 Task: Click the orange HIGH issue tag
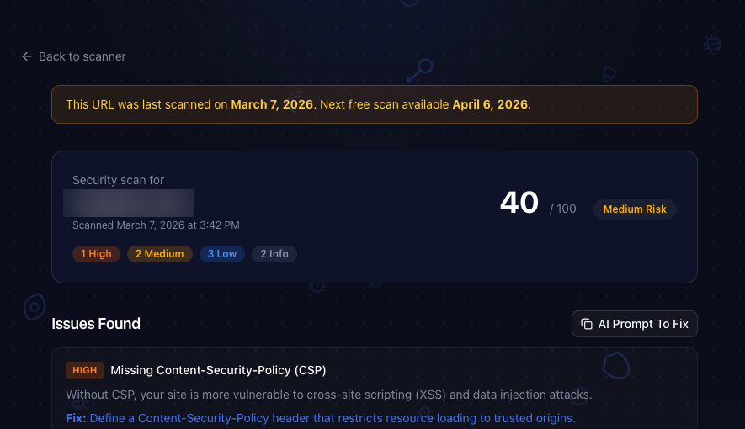point(84,370)
